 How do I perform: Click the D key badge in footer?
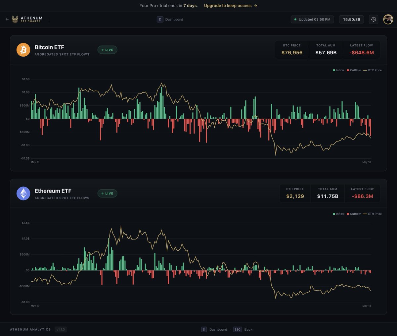(204, 329)
